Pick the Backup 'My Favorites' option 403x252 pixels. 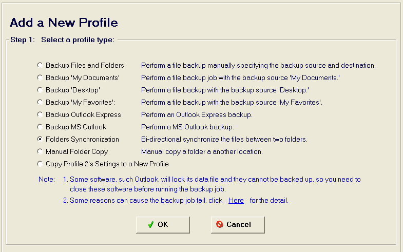[40, 102]
